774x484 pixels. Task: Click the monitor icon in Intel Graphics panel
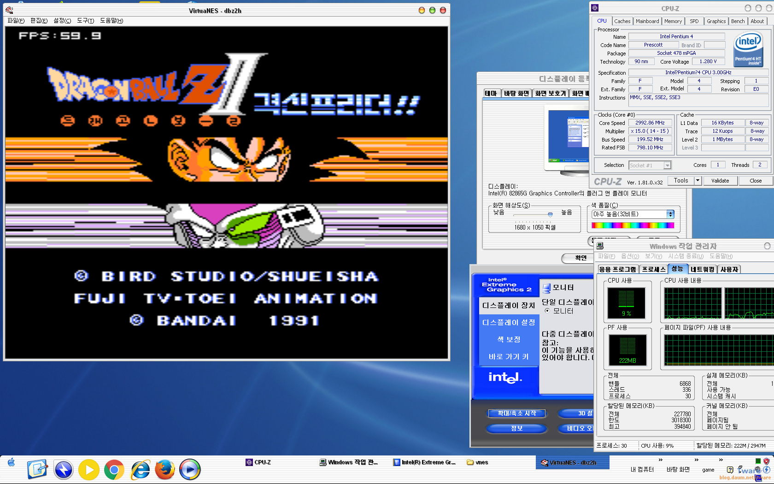546,288
